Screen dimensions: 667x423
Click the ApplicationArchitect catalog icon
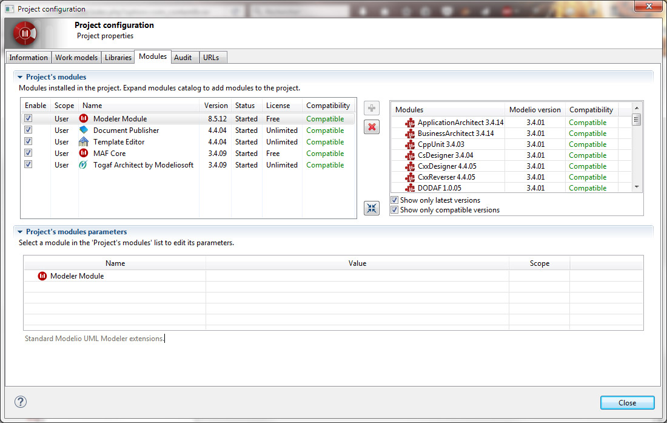click(x=410, y=123)
